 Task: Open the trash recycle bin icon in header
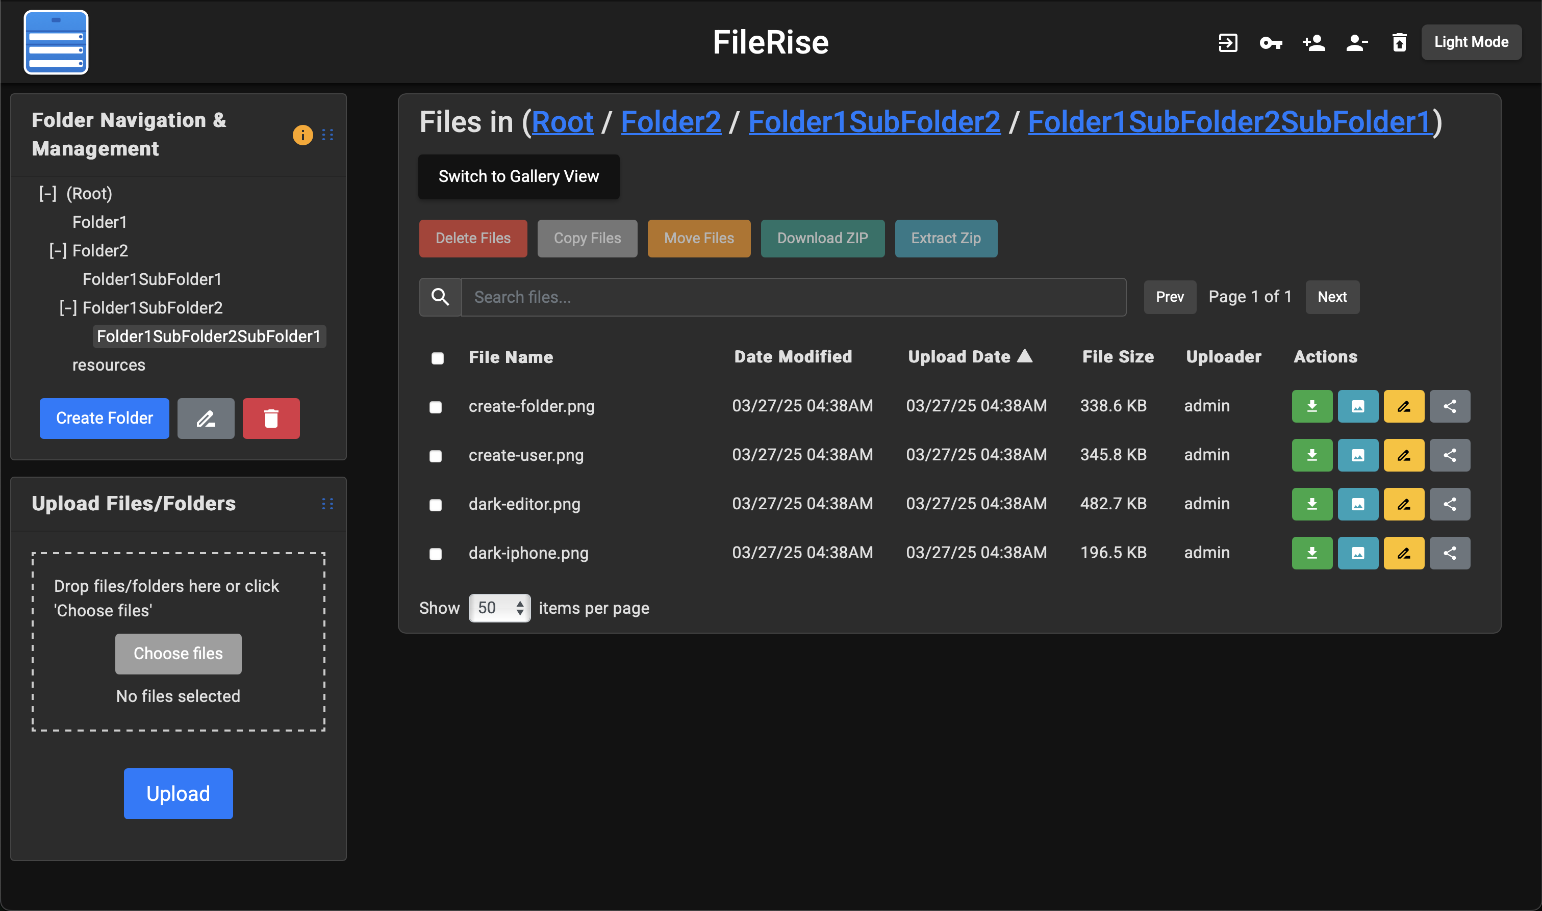pos(1399,42)
